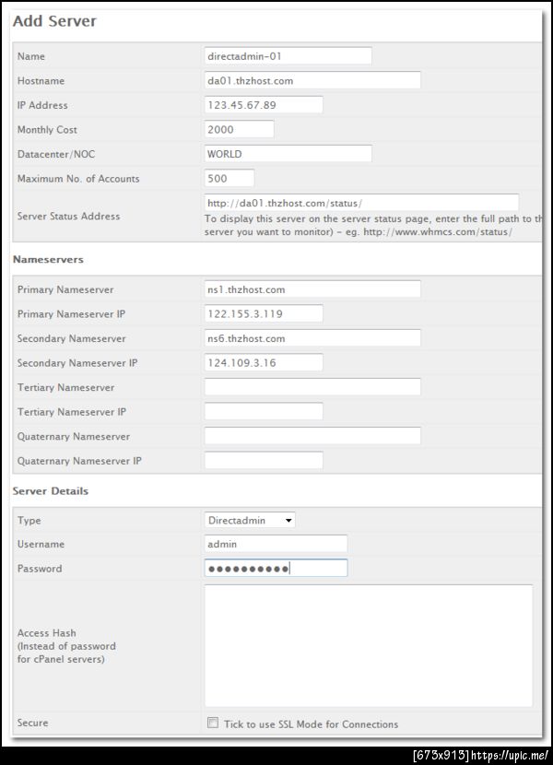The image size is (553, 765).
Task: Click the Quaternary Nameserver IP field
Action: tap(264, 460)
